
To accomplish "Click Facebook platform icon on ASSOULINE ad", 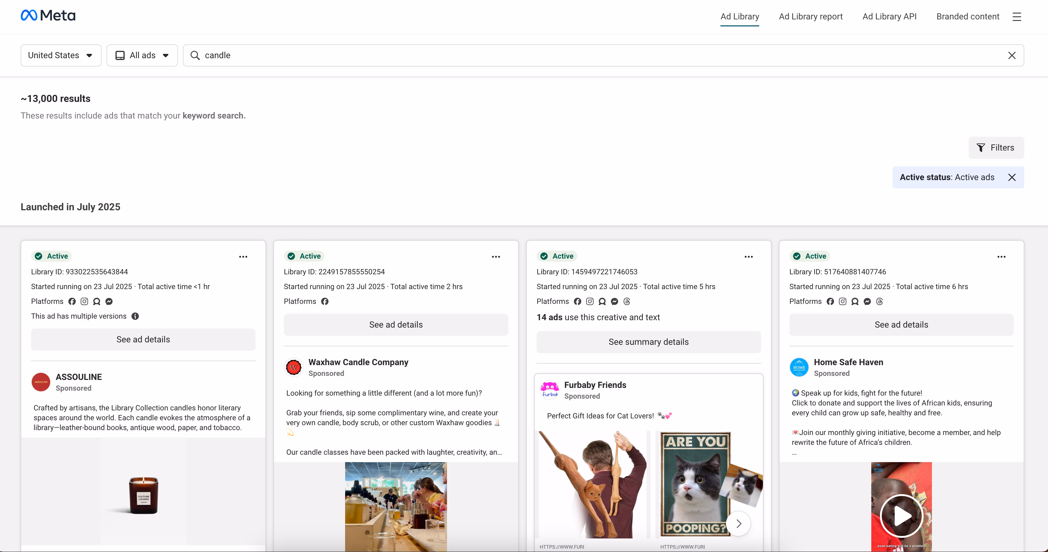I will click(x=72, y=301).
